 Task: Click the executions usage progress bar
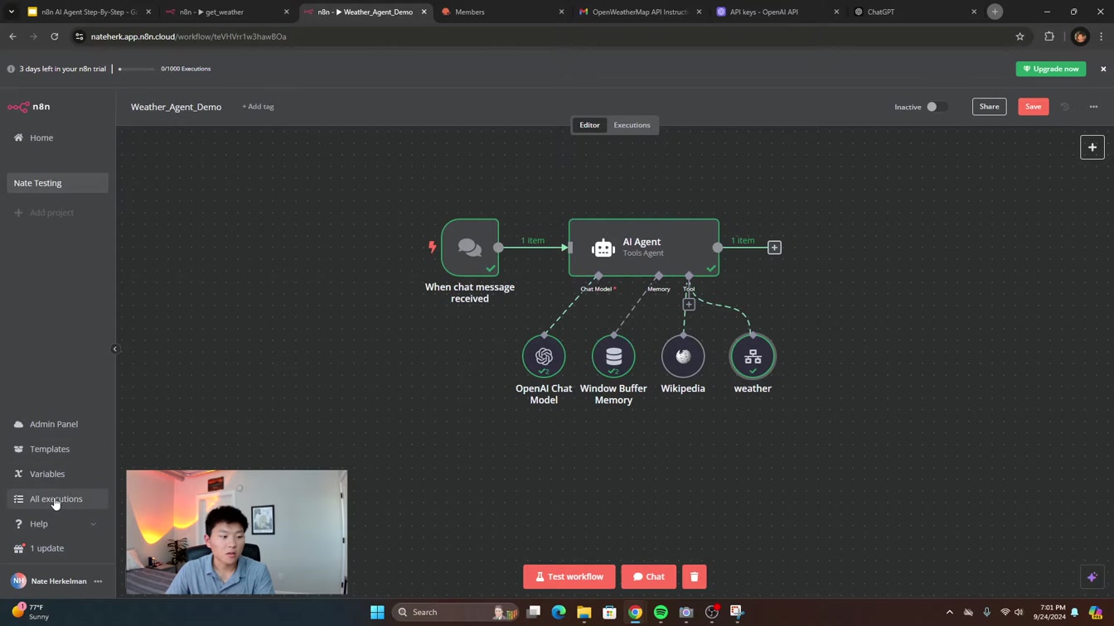(137, 69)
